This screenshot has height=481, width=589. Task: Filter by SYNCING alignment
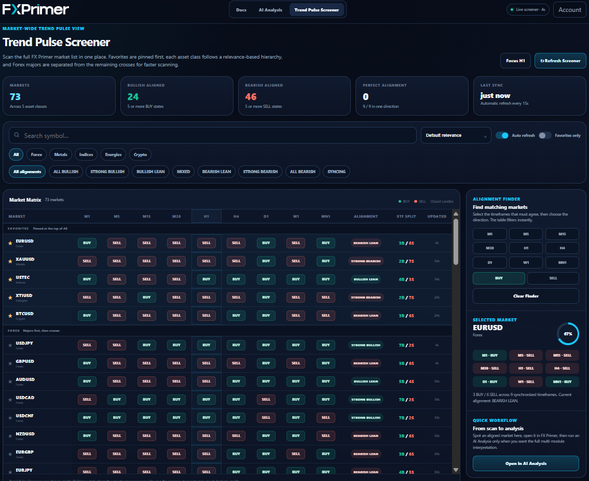click(x=336, y=172)
